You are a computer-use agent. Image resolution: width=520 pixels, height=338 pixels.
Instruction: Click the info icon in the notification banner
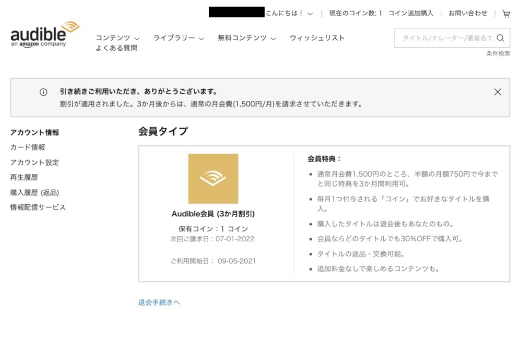click(44, 92)
